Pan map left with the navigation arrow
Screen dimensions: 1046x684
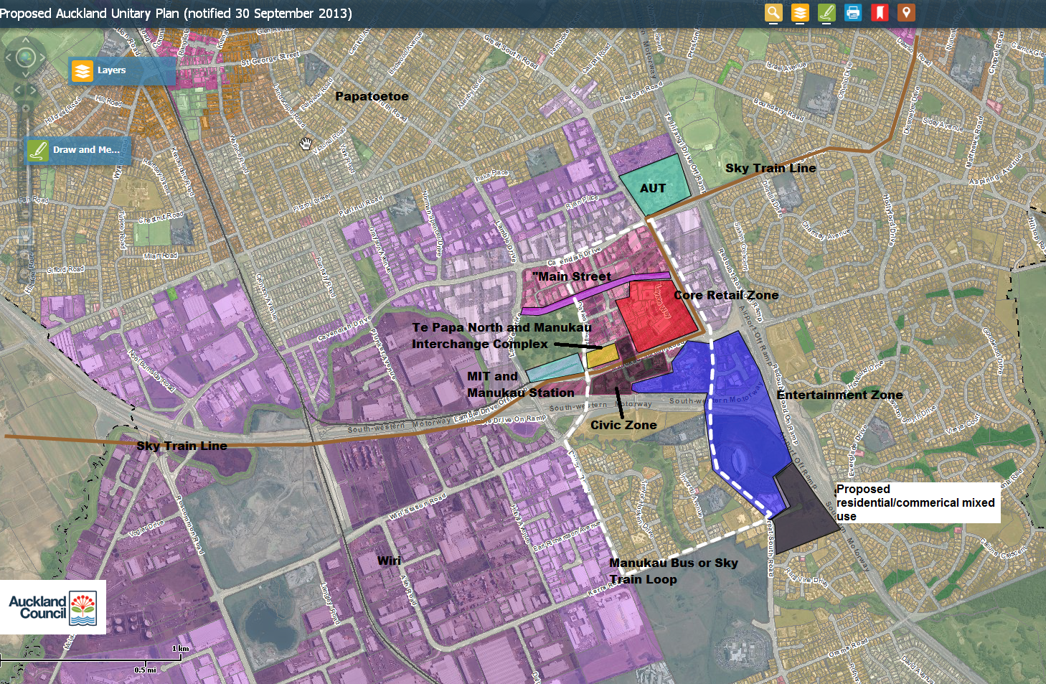(9, 57)
